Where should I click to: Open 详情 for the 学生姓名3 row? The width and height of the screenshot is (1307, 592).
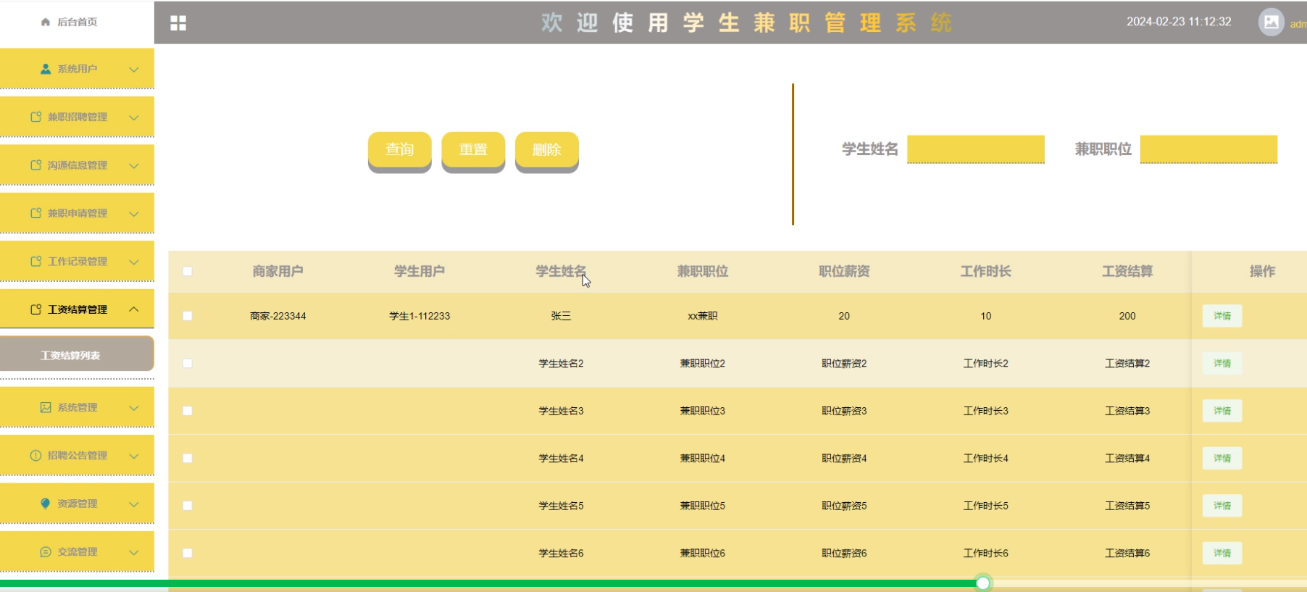point(1222,411)
